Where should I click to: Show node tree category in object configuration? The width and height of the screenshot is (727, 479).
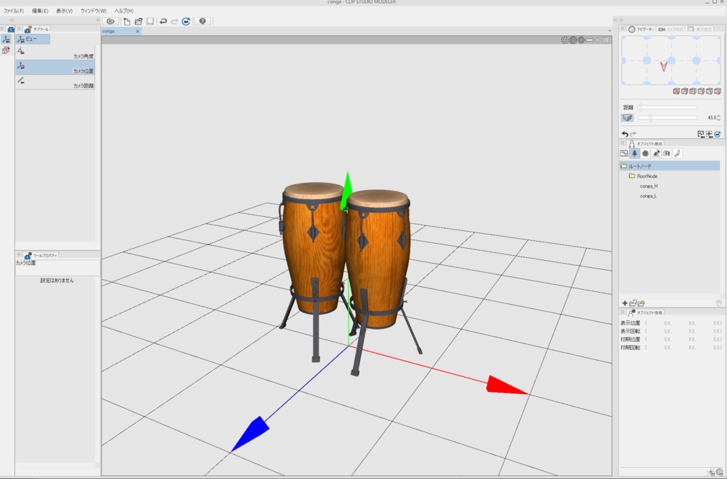pyautogui.click(x=635, y=153)
